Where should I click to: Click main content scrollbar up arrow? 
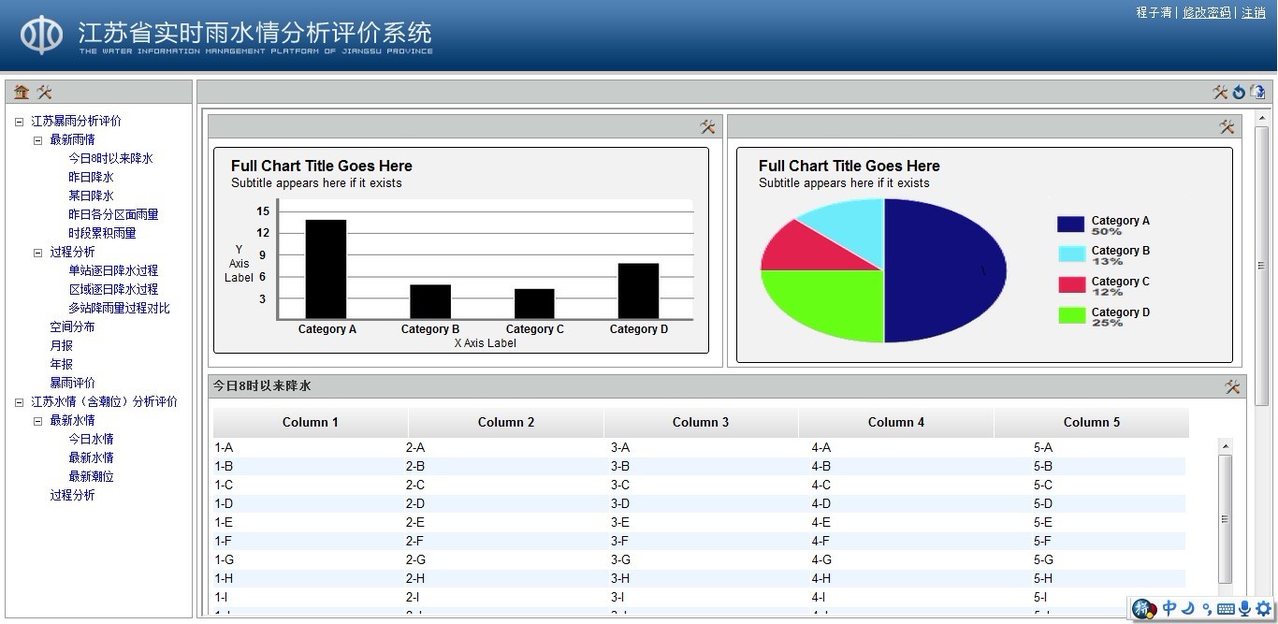coord(1261,118)
